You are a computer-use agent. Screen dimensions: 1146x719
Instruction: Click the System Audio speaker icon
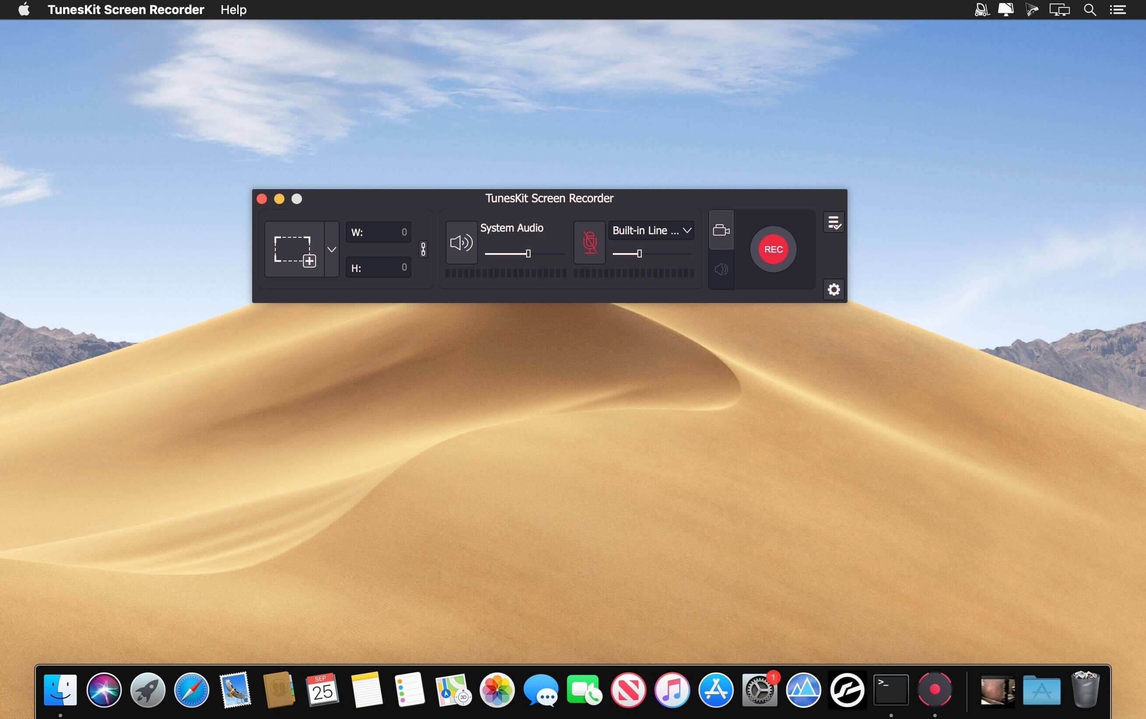pyautogui.click(x=460, y=242)
